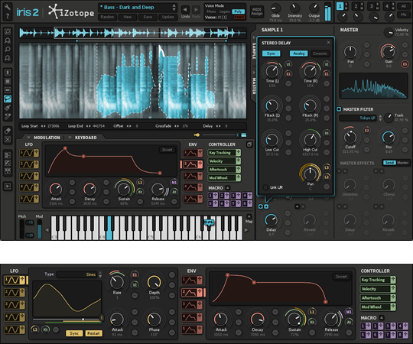This screenshot has width=413, height=344.
Task: Open the wrench settings icon
Action: tap(8, 7)
